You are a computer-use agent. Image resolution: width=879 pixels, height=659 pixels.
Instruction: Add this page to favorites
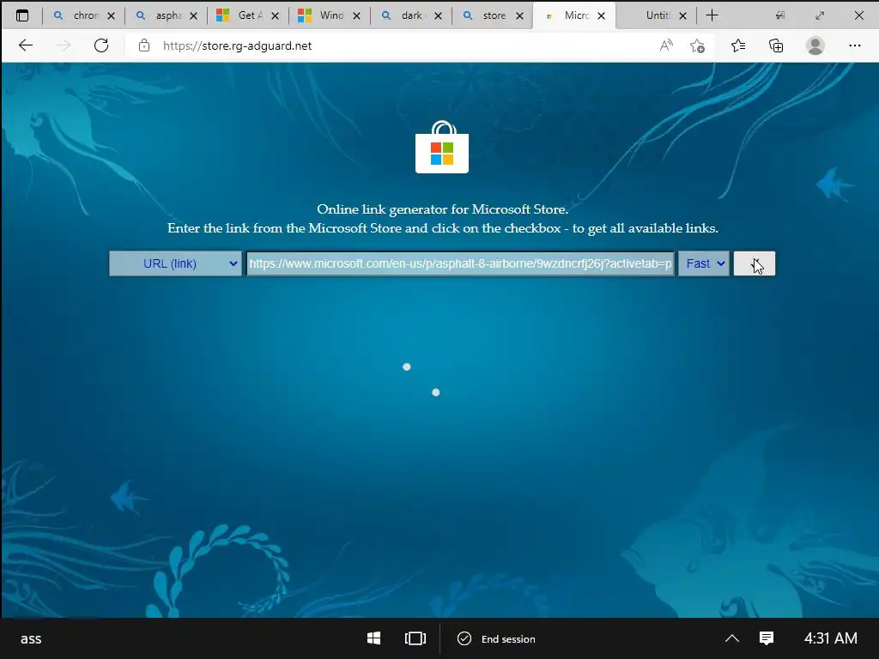coord(697,45)
